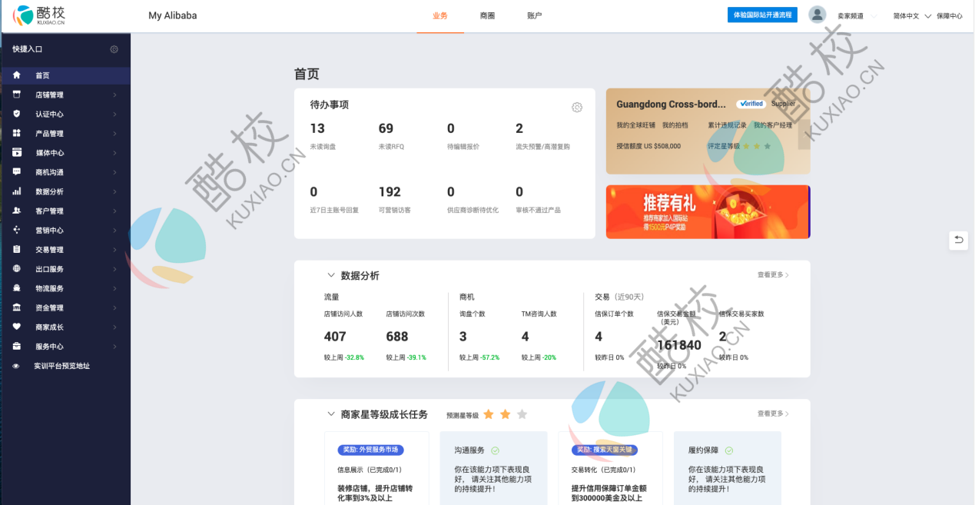Click the video icon for 媒体中心
Image resolution: width=975 pixels, height=505 pixels.
(x=17, y=152)
